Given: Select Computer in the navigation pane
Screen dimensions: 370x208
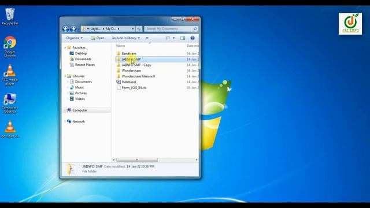Looking at the screenshot, I should [x=80, y=110].
